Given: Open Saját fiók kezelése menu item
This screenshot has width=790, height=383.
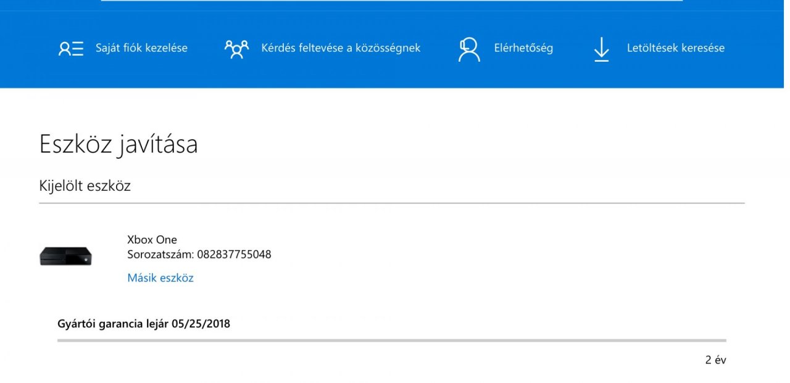Looking at the screenshot, I should (141, 48).
